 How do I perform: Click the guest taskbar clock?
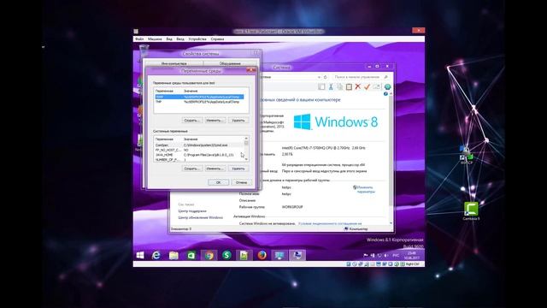click(x=412, y=255)
